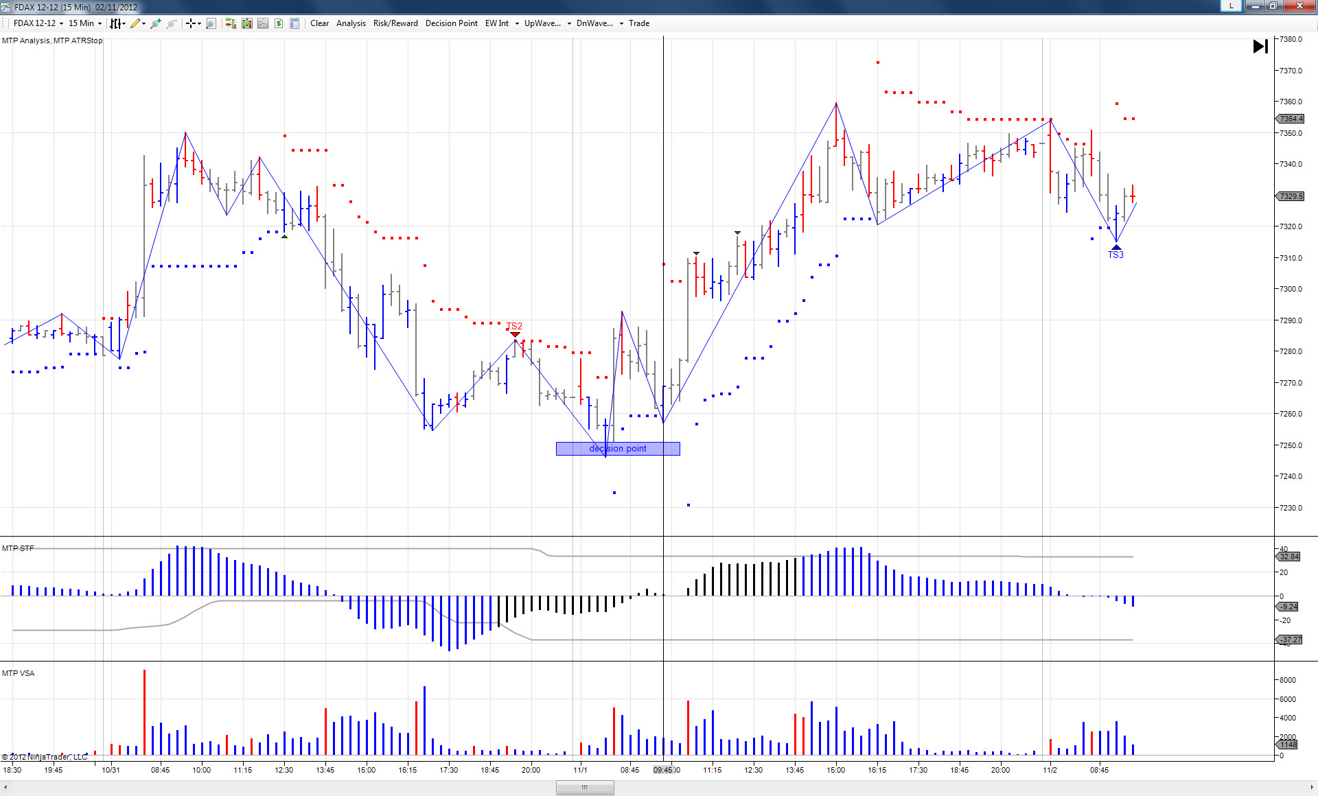Expand the UpWave dropdown arrow
This screenshot has width=1318, height=796.
[x=569, y=23]
